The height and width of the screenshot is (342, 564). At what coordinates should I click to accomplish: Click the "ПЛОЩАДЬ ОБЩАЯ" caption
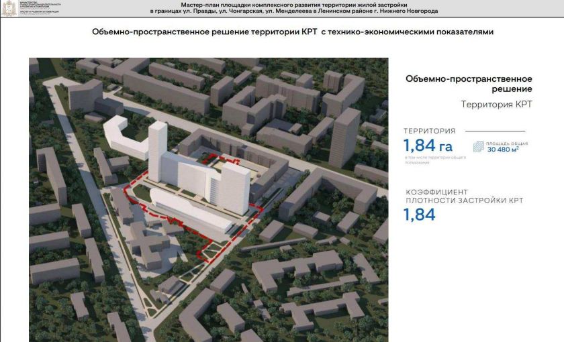pyautogui.click(x=508, y=143)
